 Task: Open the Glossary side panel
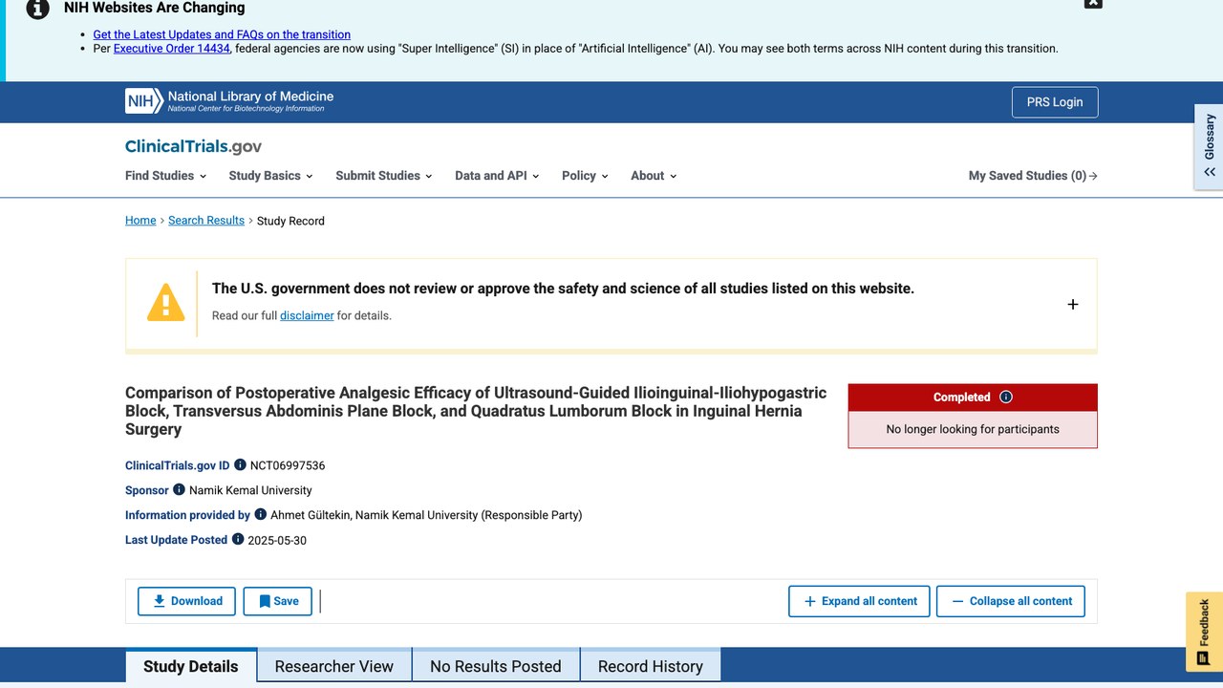pos(1209,146)
